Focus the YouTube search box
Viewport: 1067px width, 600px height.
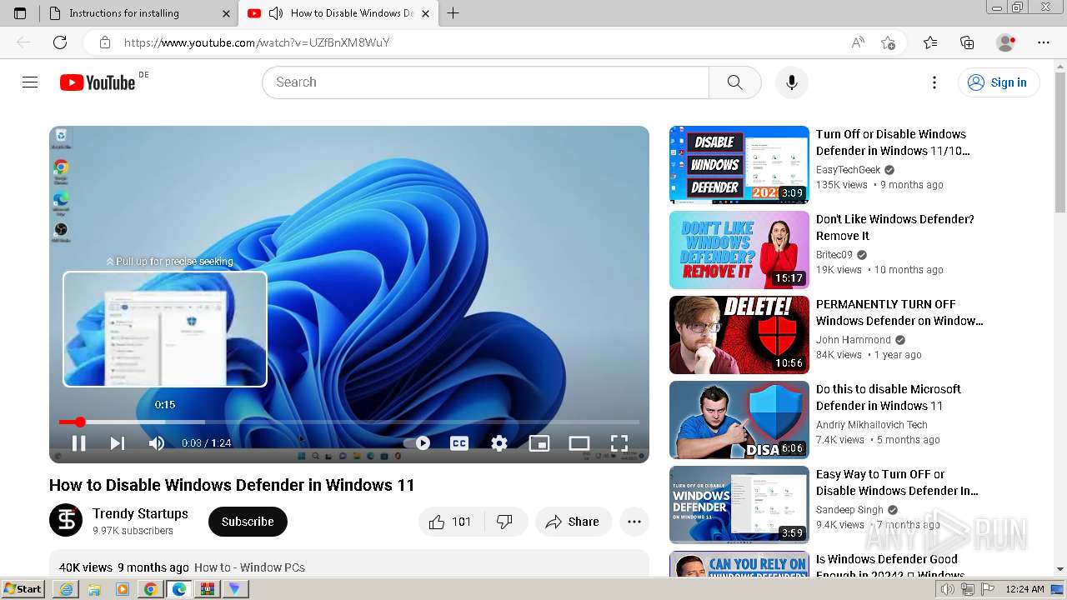485,82
